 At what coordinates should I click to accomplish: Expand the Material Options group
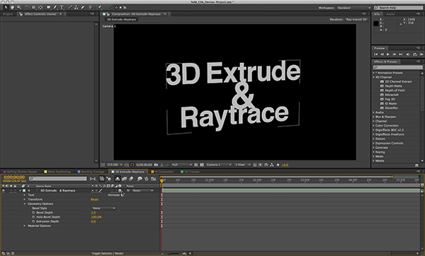24,226
